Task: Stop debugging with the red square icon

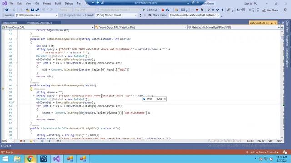Action: [197, 10]
